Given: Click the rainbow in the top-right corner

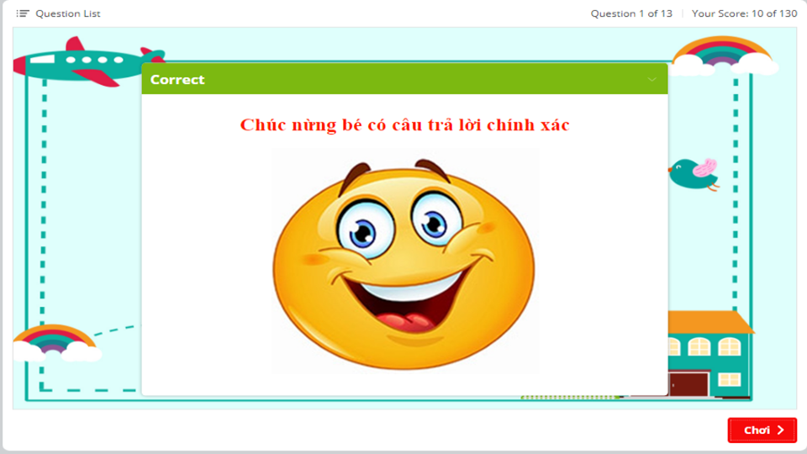Looking at the screenshot, I should [721, 50].
